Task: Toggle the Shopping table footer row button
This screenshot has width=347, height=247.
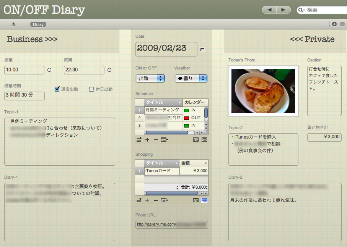Action: 204,200
